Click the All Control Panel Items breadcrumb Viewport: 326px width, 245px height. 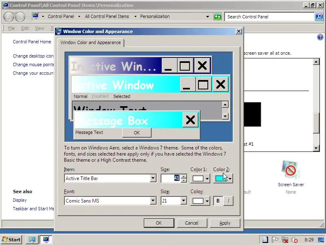[107, 16]
